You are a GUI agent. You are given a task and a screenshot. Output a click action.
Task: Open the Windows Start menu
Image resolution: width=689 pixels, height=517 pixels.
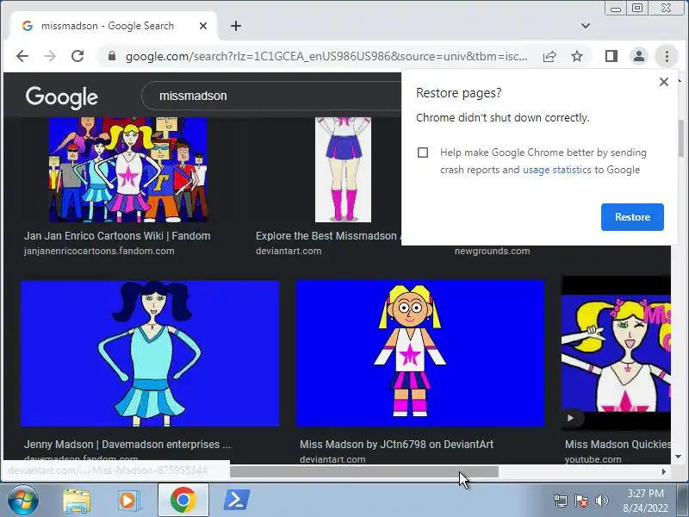point(23,501)
